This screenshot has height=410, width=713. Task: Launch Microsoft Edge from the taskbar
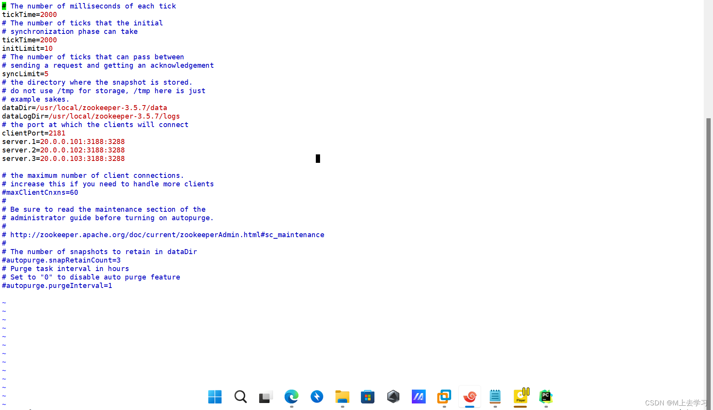click(x=291, y=397)
